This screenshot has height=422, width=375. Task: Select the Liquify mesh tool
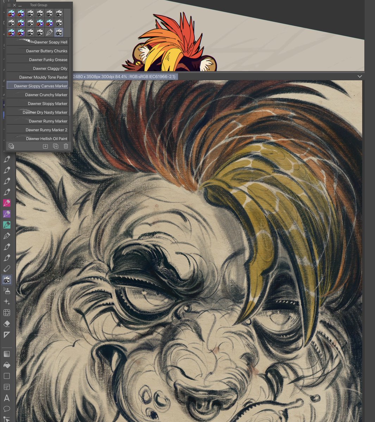tap(7, 313)
